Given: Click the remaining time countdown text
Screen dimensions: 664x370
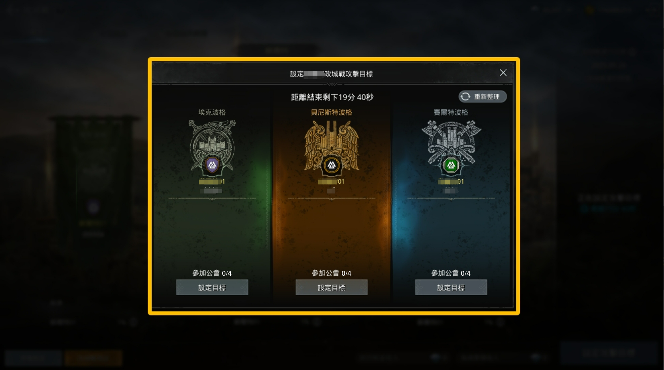Looking at the screenshot, I should coord(332,97).
